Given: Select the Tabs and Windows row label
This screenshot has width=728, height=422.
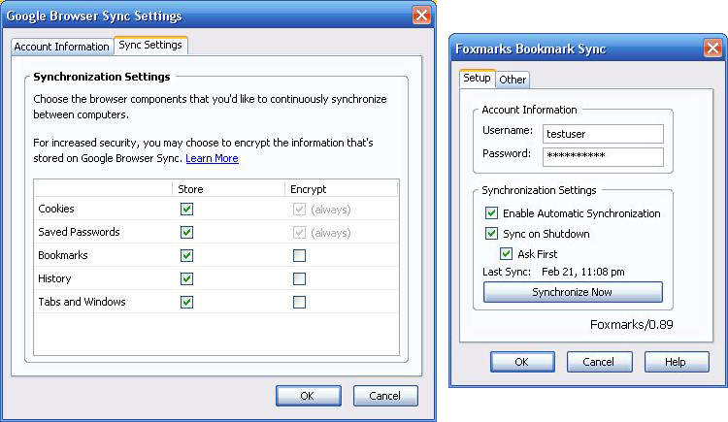Looking at the screenshot, I should click(82, 302).
